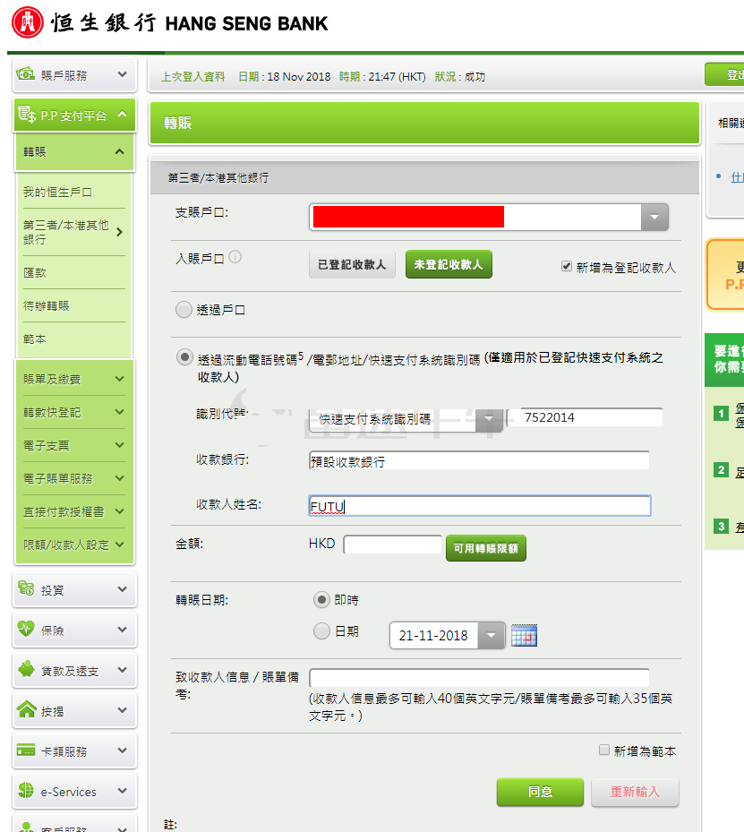Click the 可用轉賬限額 button

point(486,548)
